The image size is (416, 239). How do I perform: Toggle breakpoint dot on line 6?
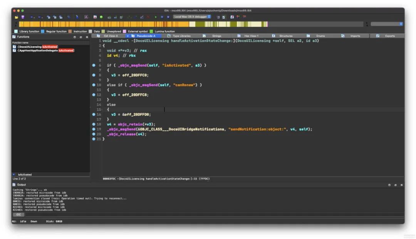[94, 65]
